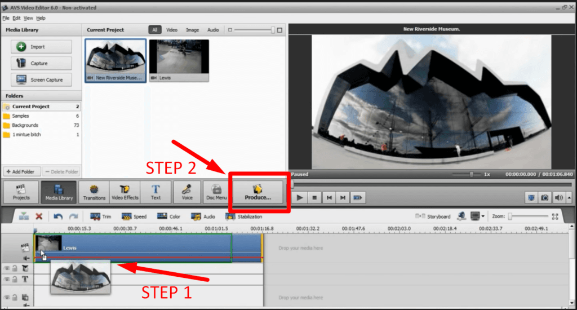Toggle visibility eye on the text track
Image resolution: width=577 pixels, height=310 pixels.
pos(7,280)
